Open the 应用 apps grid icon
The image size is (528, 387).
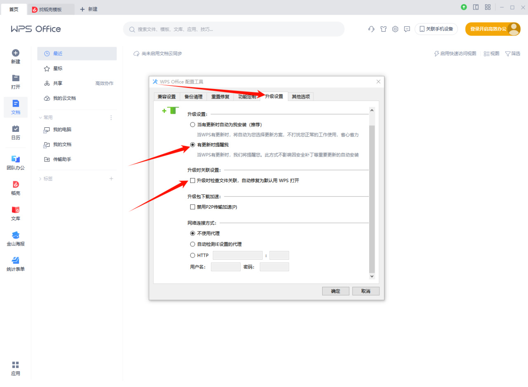(16, 365)
